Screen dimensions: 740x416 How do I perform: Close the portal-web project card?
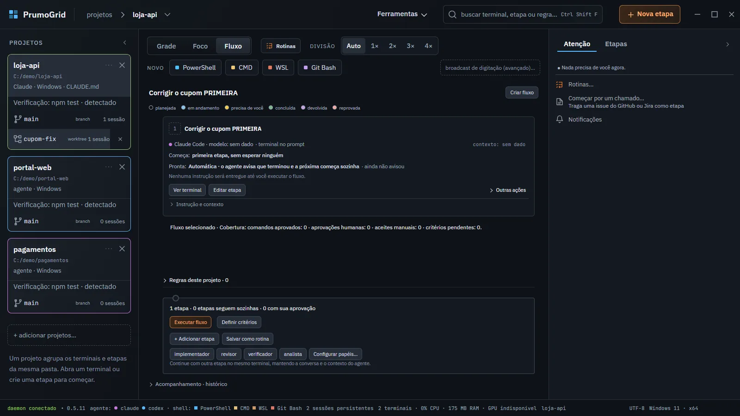click(122, 167)
